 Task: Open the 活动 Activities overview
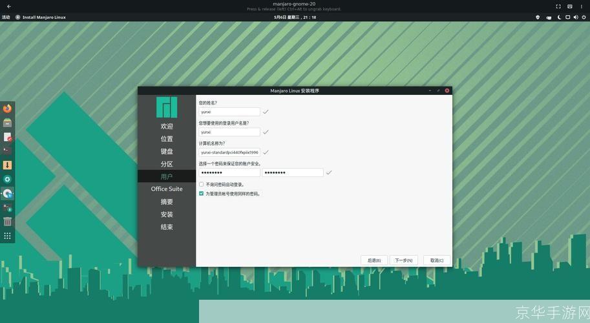pos(6,17)
